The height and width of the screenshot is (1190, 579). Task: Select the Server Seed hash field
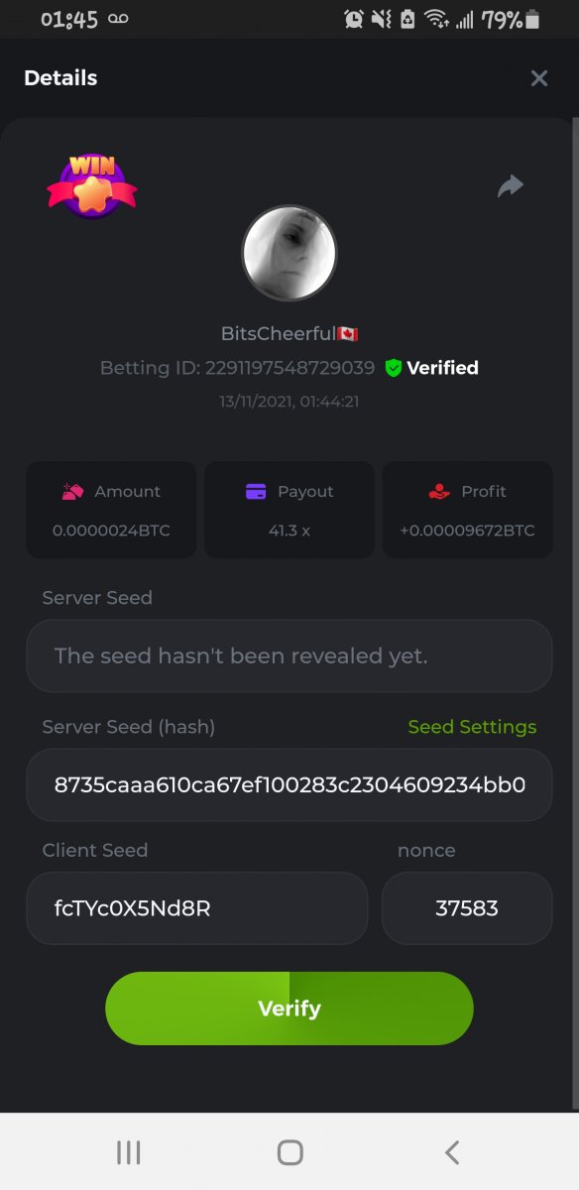(289, 784)
